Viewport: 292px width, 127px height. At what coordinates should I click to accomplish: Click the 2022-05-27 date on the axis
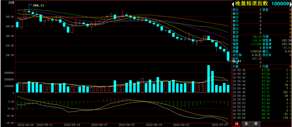[99, 125]
